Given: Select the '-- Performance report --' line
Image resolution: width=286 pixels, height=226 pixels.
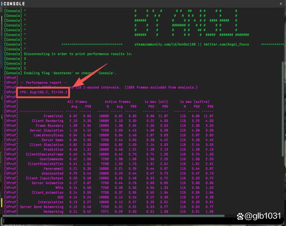Looking at the screenshot, I should 43,83.
